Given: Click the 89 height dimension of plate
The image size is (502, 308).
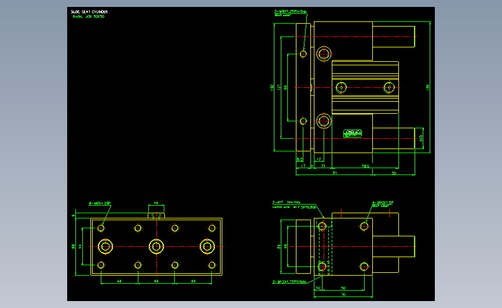Looking at the screenshot, I should pyautogui.click(x=74, y=247).
